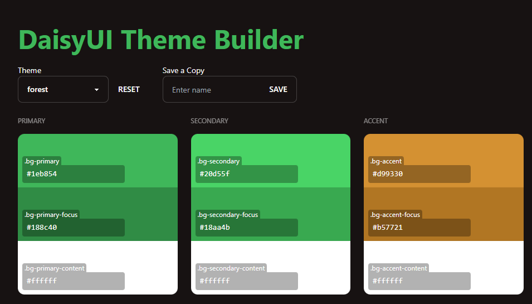Screen dimensions: 532x304
Task: Click the .bg-primary label
Action: tap(42, 161)
